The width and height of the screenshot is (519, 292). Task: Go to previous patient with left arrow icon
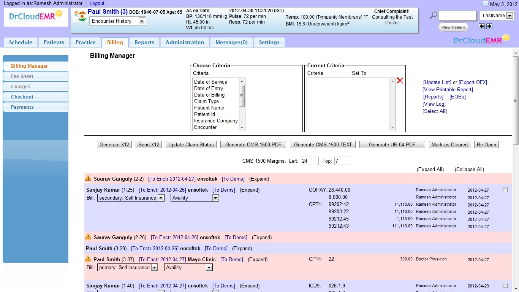point(482,26)
